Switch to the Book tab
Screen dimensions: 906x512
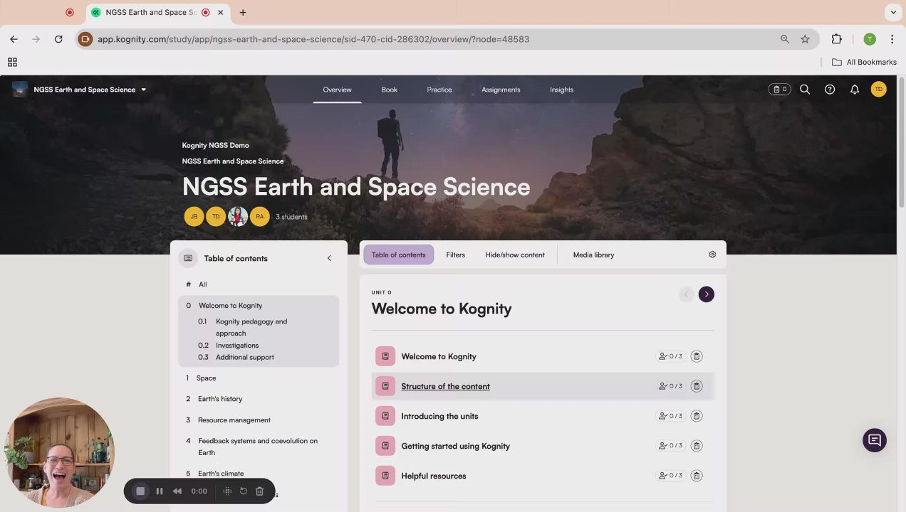(389, 90)
